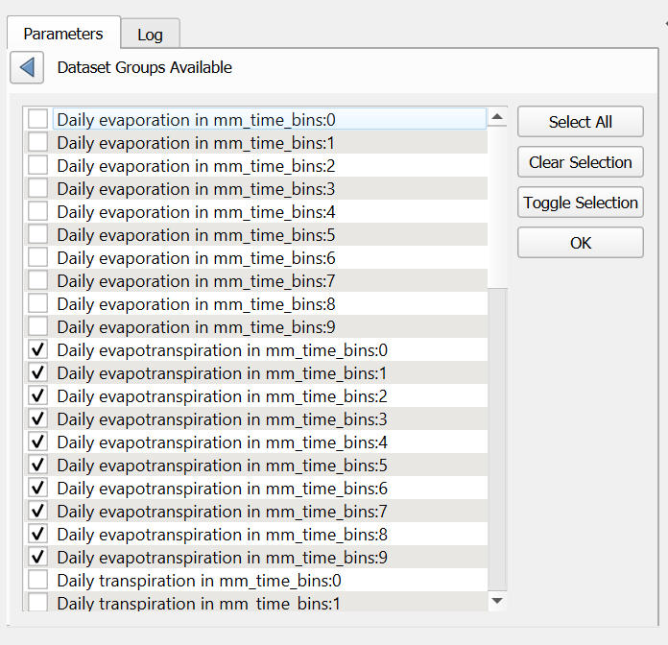Select the Daily evaporation time_bins:3 row label
668x645 pixels.
[x=196, y=189]
